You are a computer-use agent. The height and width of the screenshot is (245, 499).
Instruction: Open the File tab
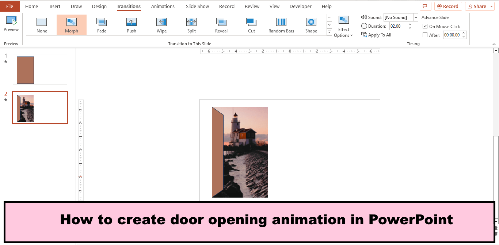[x=9, y=6]
